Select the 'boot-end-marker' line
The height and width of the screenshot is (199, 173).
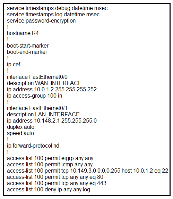tap(27, 52)
